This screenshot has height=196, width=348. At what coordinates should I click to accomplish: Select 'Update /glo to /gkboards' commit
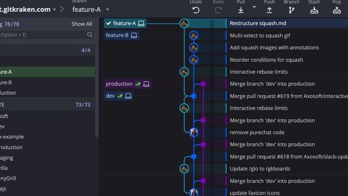[x=260, y=169]
